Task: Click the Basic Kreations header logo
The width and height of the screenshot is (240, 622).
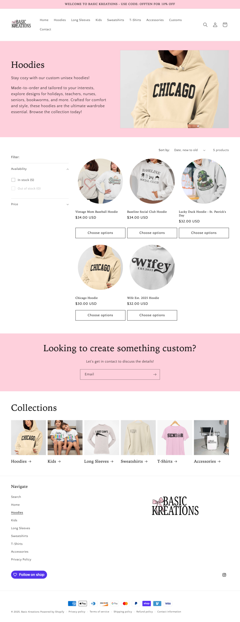Action: 21,24
